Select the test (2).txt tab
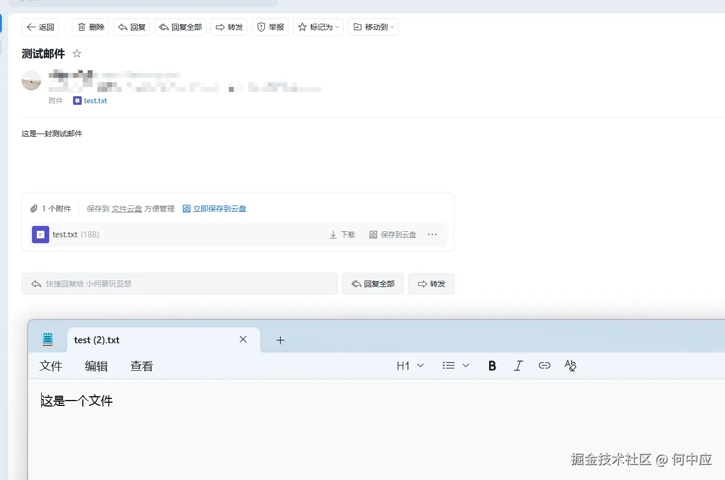Screen dimensions: 725x480 click(96, 339)
